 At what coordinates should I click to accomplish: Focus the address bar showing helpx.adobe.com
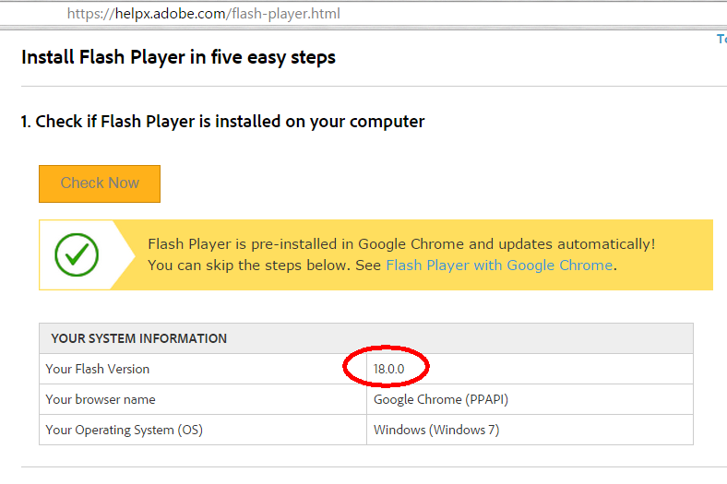coord(369,14)
